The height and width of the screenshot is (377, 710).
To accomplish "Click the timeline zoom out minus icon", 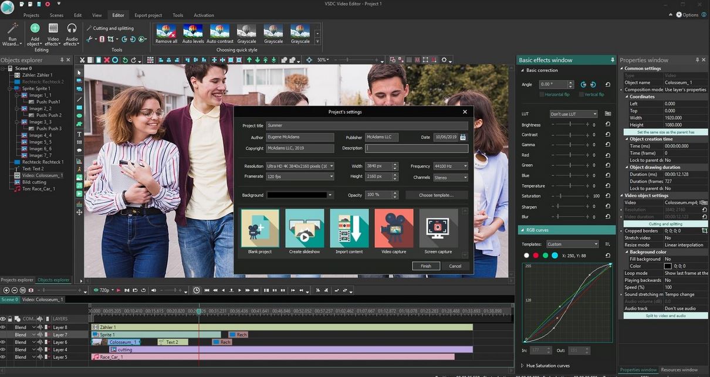I will 15,290.
